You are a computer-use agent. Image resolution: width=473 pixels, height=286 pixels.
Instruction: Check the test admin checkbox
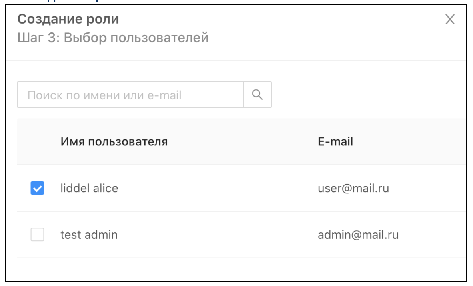pos(37,235)
